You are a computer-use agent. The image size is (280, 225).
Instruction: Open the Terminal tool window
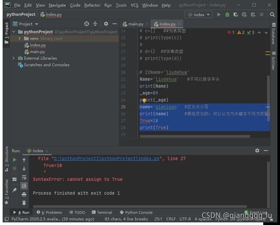click(102, 212)
